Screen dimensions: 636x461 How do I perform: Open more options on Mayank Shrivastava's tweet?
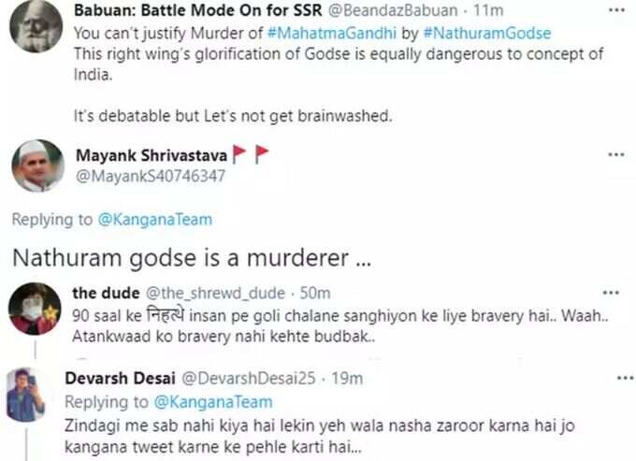(x=616, y=154)
